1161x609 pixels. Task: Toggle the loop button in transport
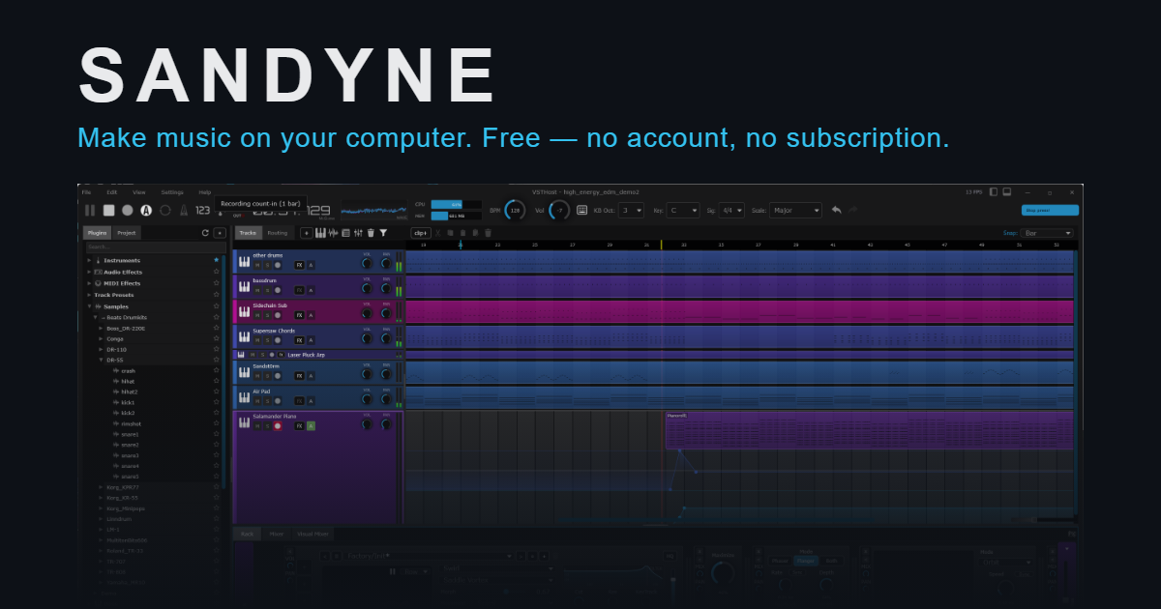tap(164, 210)
